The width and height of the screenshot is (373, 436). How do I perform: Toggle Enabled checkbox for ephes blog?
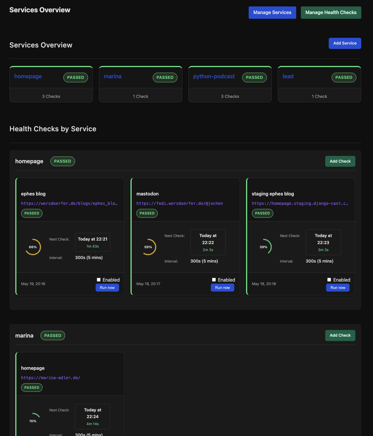tap(99, 280)
